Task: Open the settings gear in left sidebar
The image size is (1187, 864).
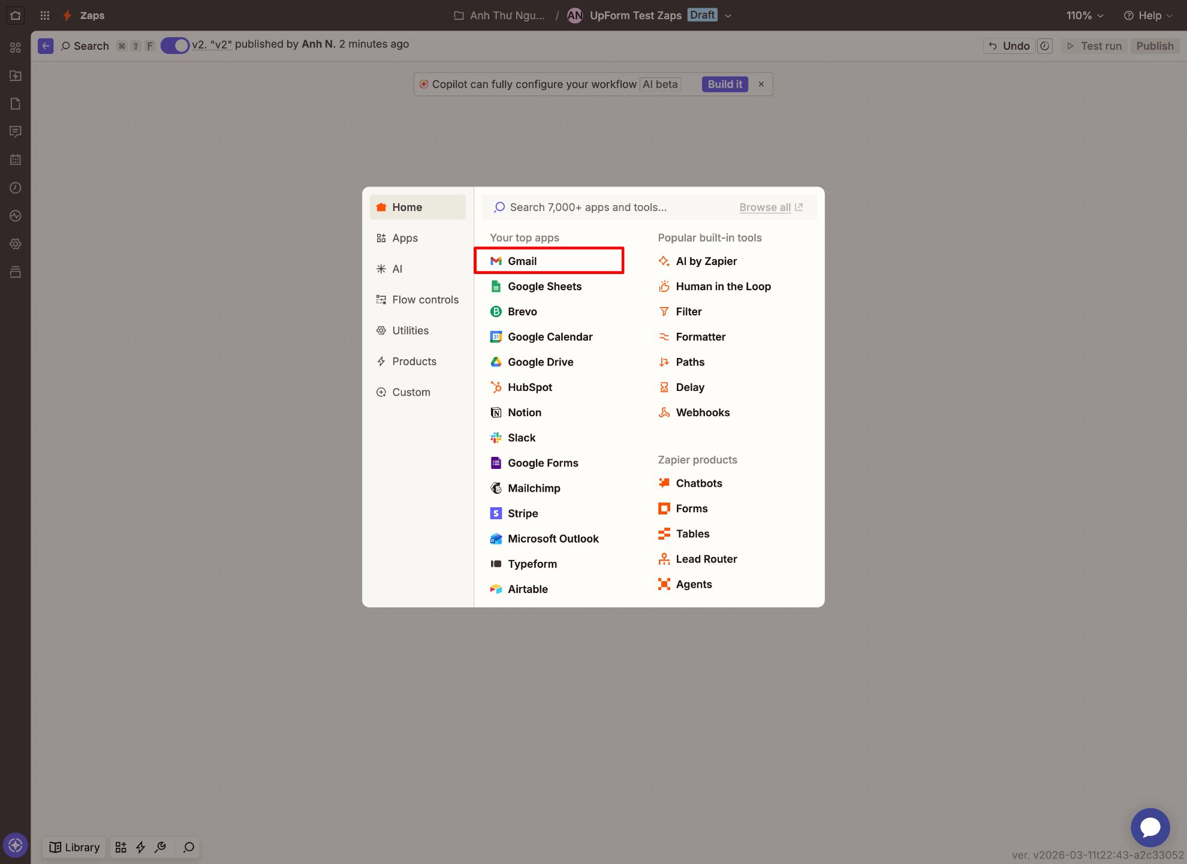Action: click(x=16, y=244)
